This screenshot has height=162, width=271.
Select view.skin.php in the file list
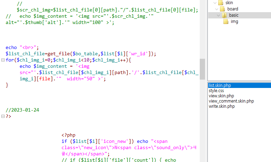click(221, 96)
